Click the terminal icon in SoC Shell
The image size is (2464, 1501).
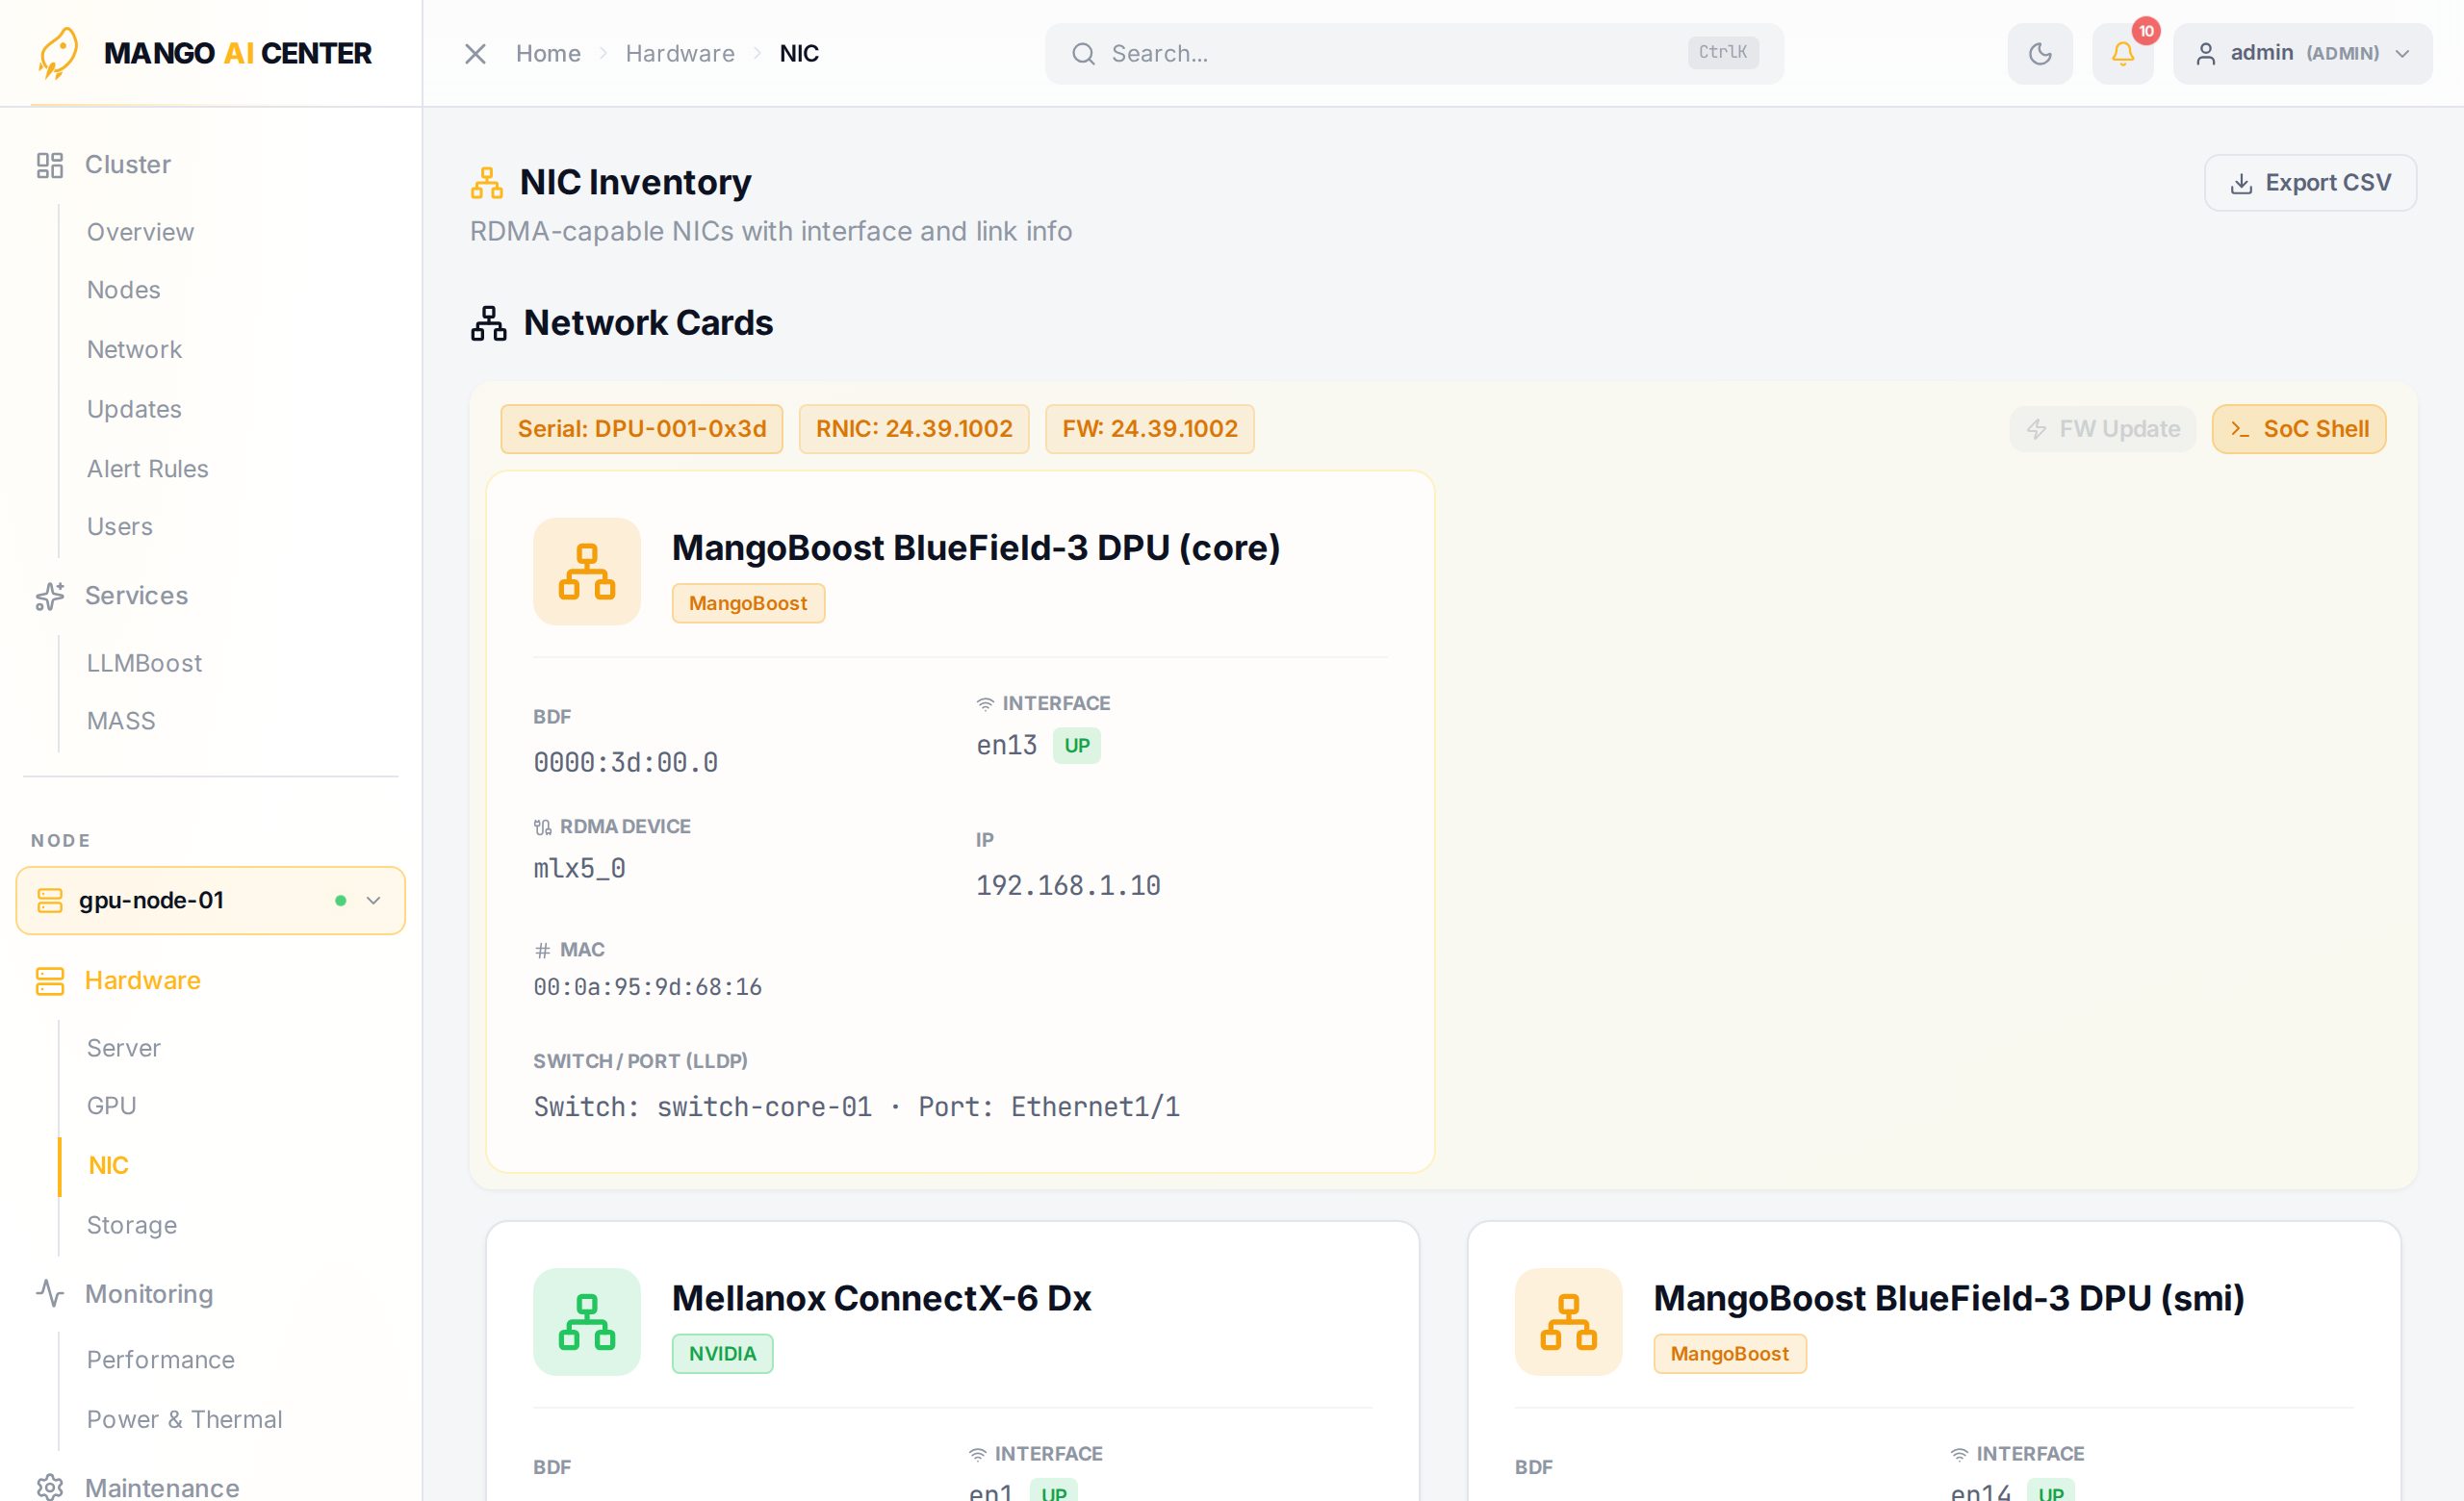(x=2240, y=429)
